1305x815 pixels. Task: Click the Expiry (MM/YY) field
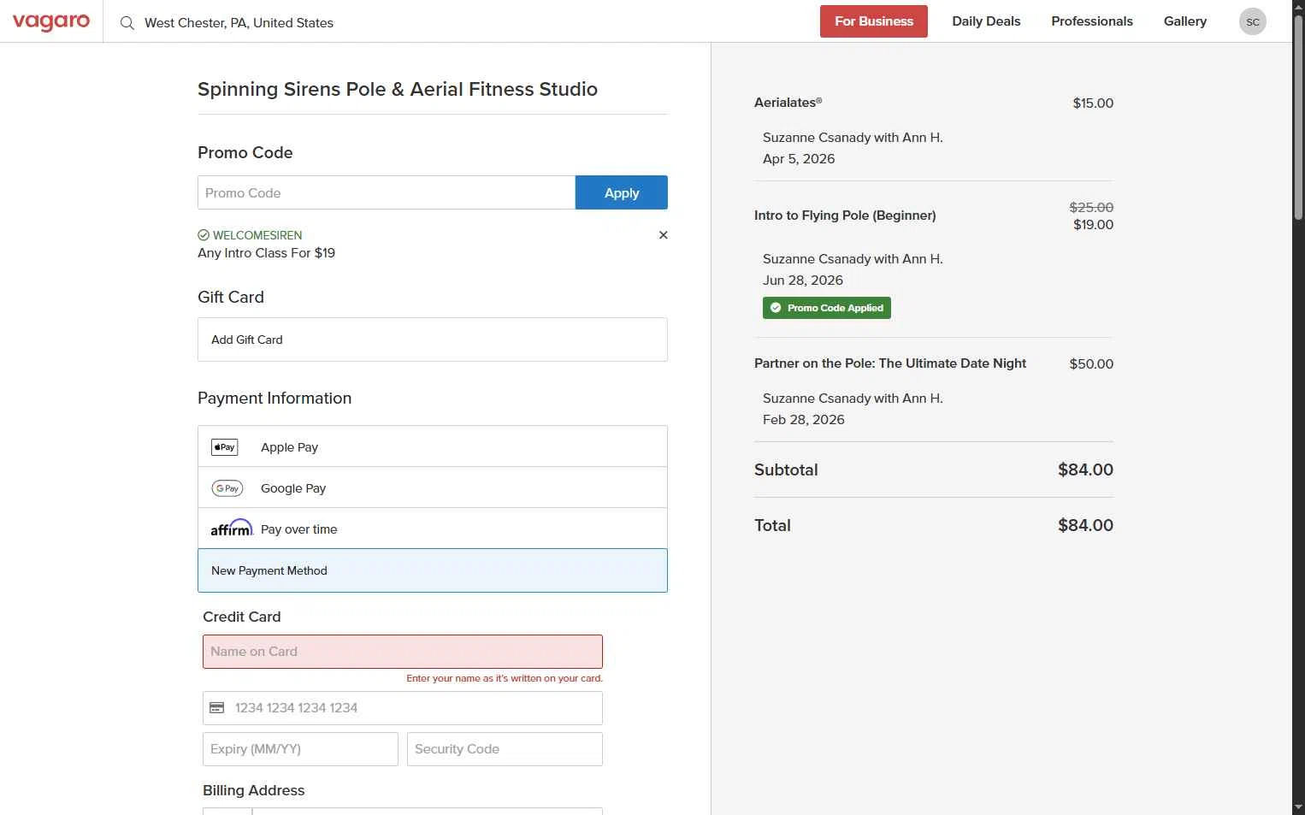point(300,749)
